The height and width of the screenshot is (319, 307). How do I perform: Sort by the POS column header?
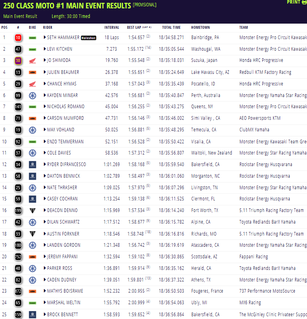coord(4,28)
